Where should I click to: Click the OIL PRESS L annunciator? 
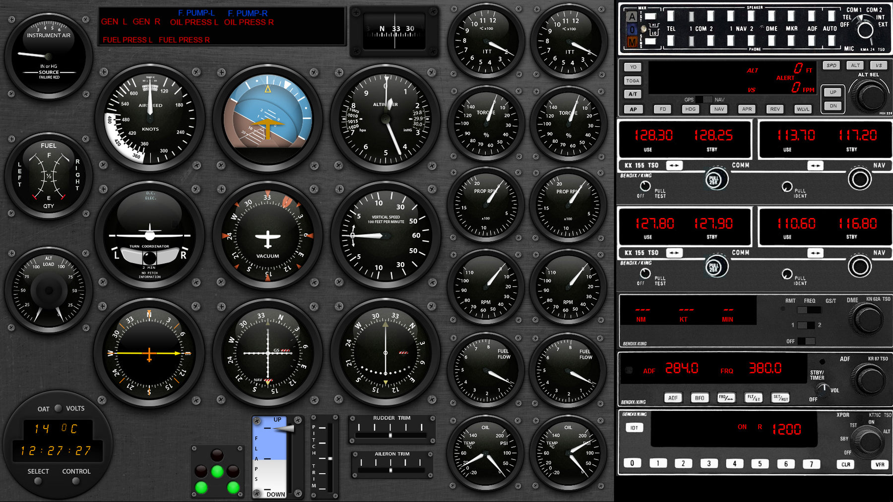[x=194, y=22]
